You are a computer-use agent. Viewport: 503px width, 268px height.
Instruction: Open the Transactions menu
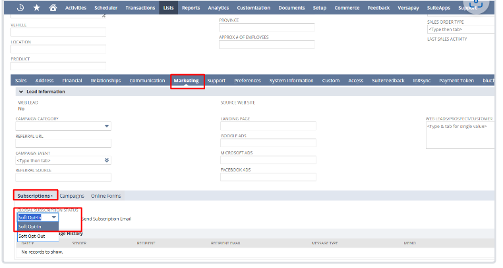coord(140,8)
